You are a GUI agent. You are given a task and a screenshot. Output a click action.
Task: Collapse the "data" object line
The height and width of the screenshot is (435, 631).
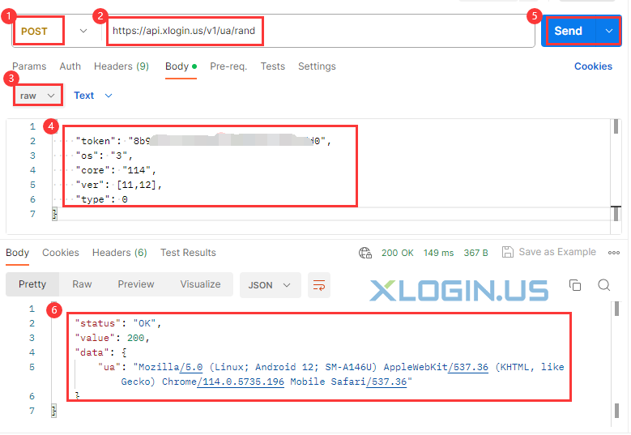point(101,352)
